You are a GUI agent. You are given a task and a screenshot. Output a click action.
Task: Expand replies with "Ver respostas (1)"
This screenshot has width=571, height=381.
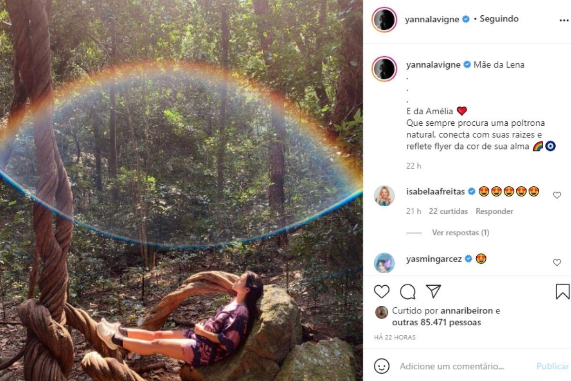(x=460, y=233)
